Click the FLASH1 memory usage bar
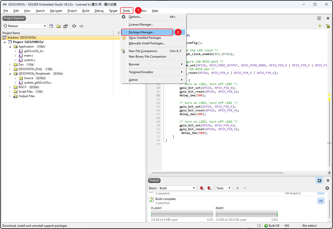 pos(182,214)
